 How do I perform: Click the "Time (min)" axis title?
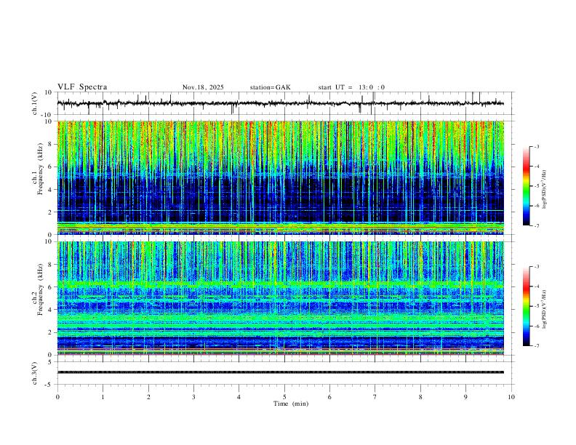pos(291,404)
